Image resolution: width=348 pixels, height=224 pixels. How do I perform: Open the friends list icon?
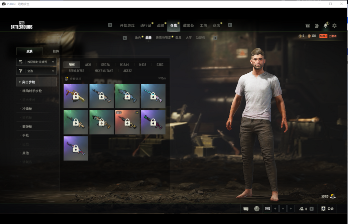[301, 209]
